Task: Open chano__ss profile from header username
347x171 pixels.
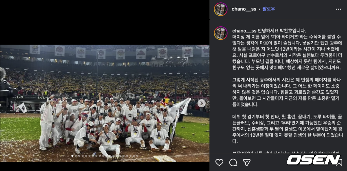Action: pyautogui.click(x=244, y=9)
